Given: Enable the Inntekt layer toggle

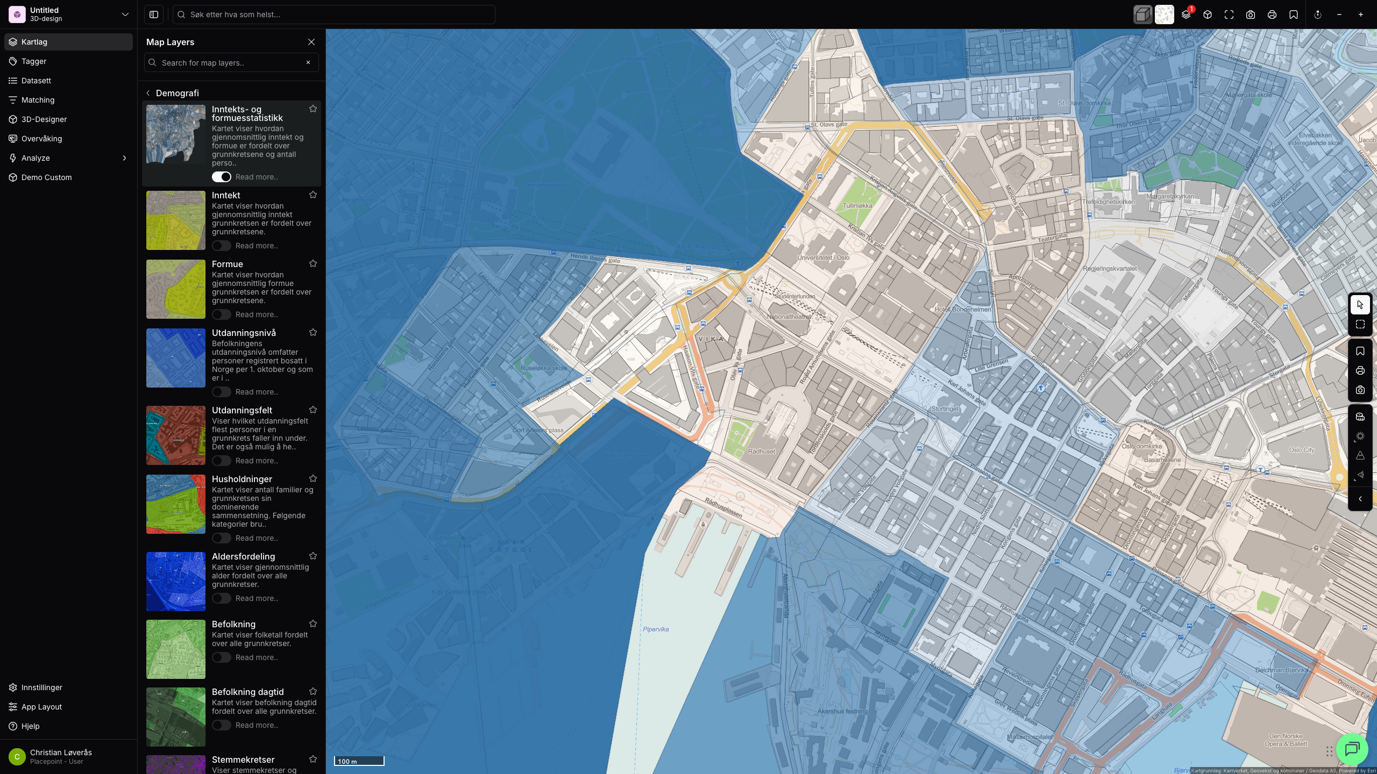Looking at the screenshot, I should 222,246.
